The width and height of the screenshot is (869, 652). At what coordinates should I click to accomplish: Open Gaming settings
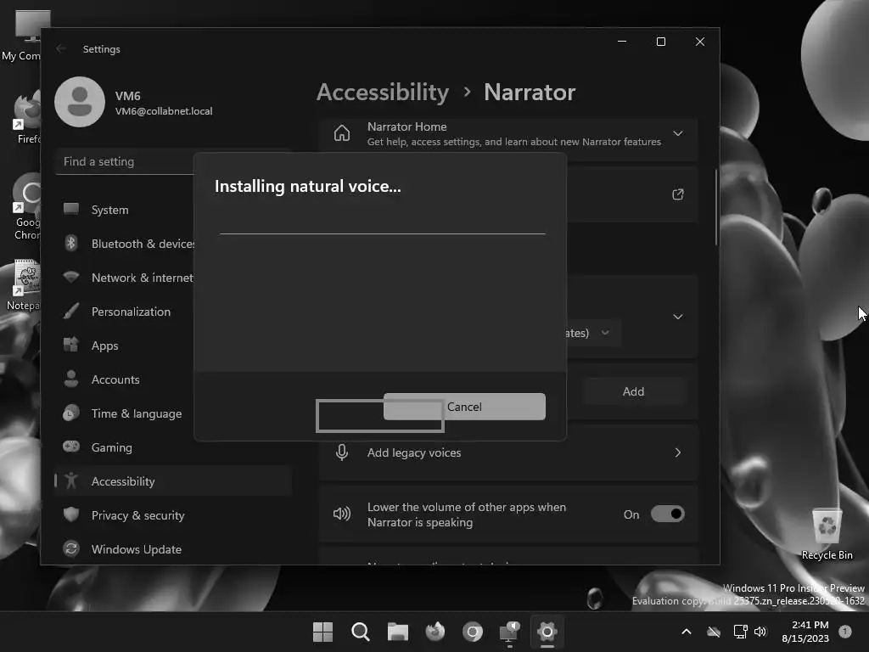click(x=173, y=447)
